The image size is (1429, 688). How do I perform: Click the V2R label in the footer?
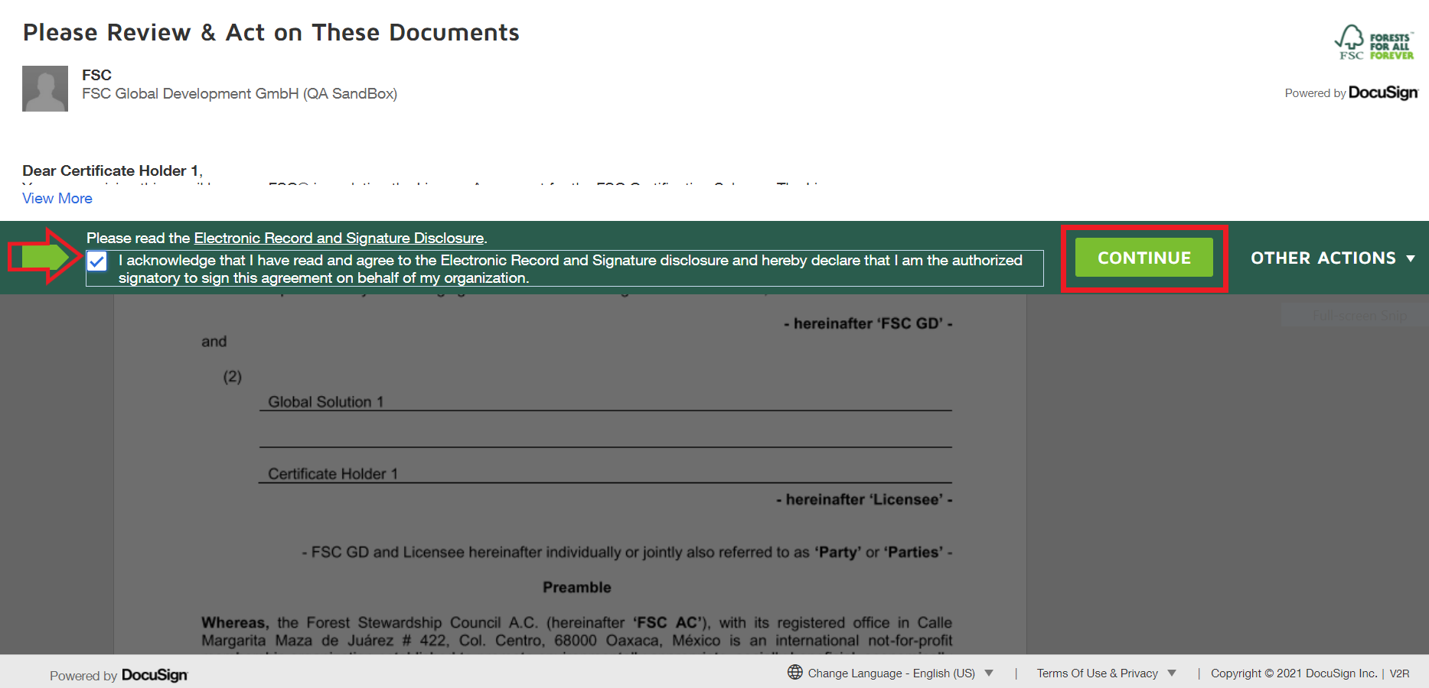coord(1399,673)
